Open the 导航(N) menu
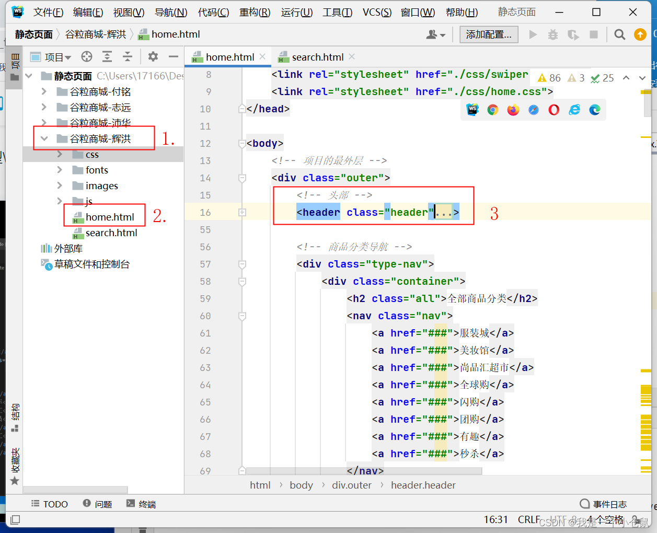Viewport: 657px width, 533px height. pos(171,12)
